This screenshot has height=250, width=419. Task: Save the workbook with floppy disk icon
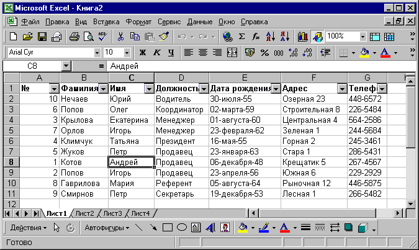coord(42,37)
